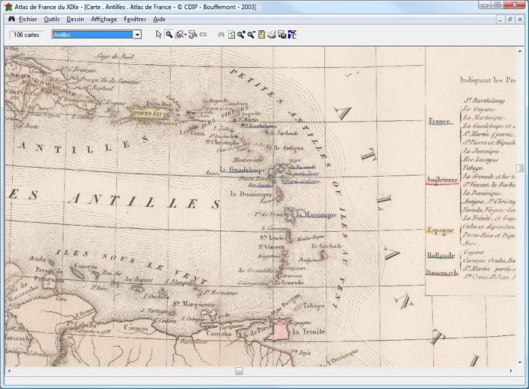Click the la Trinité label on map
The height and width of the screenshot is (389, 529).
pyautogui.click(x=308, y=332)
